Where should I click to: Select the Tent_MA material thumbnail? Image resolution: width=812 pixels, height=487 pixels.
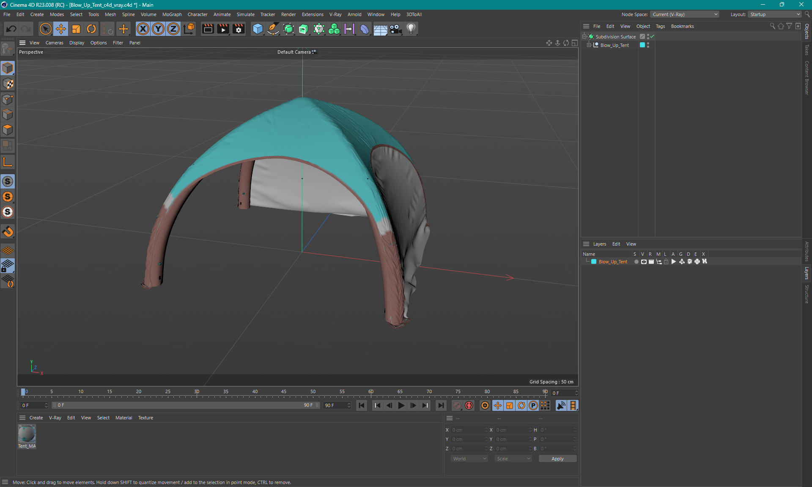coord(27,434)
